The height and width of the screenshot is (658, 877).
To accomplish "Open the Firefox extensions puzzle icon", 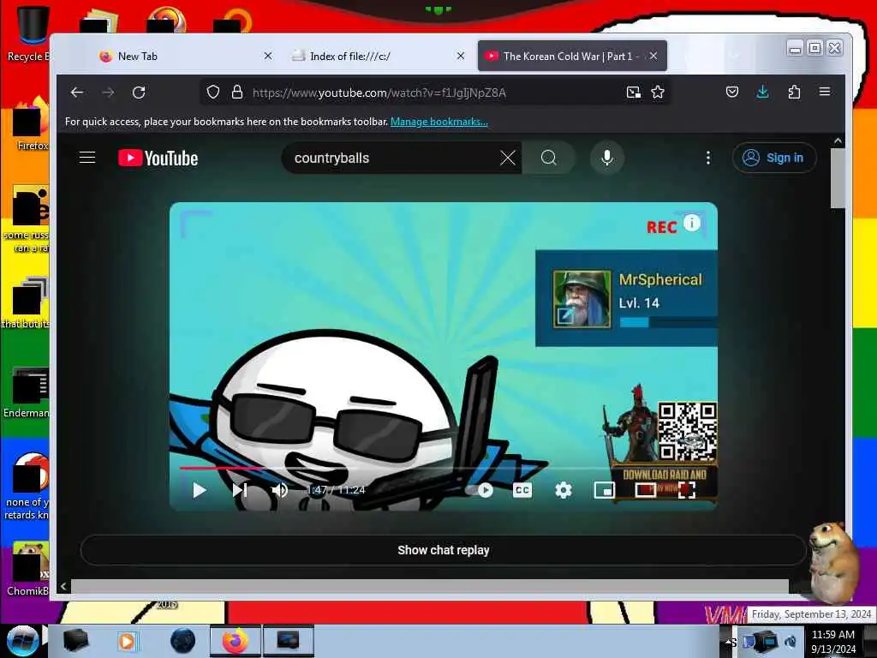I will pyautogui.click(x=794, y=92).
